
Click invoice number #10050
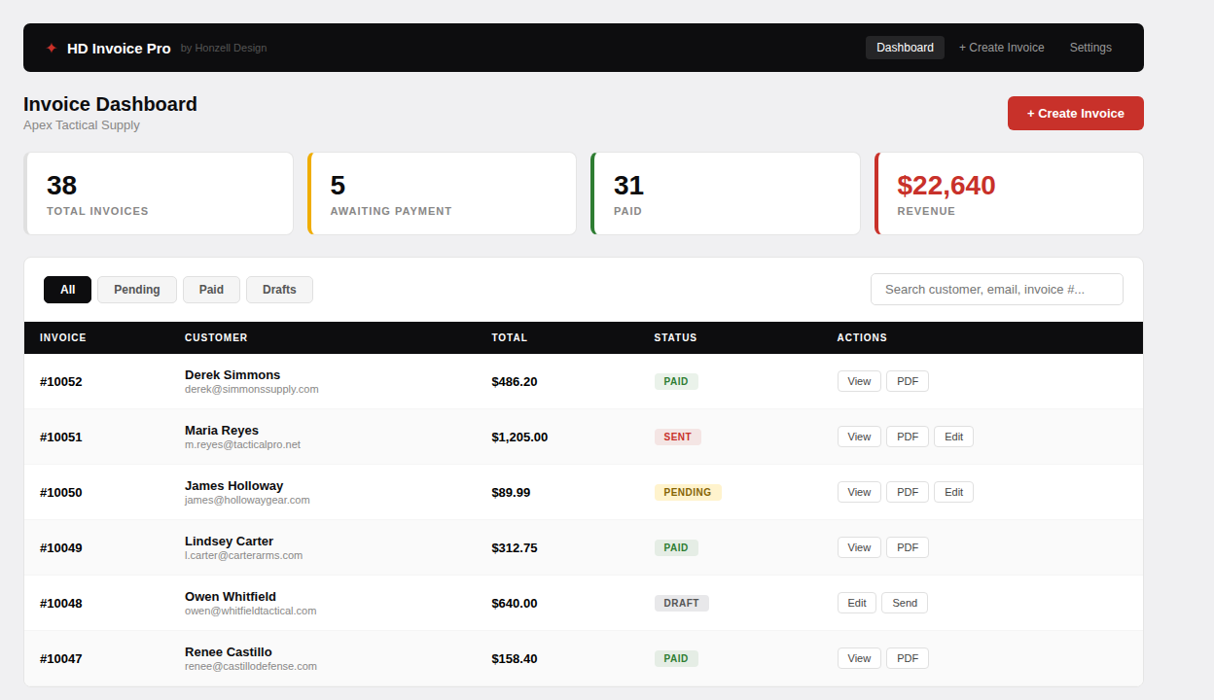click(x=61, y=492)
